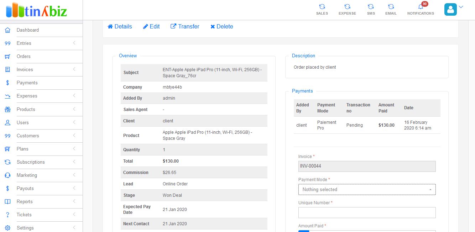Click the Invoice field showing INV-00044
The width and height of the screenshot is (475, 232).
367,166
